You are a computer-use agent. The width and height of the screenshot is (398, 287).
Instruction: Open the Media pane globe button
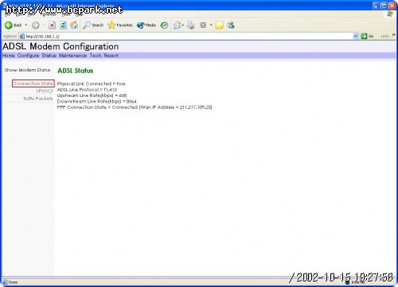pos(146,25)
